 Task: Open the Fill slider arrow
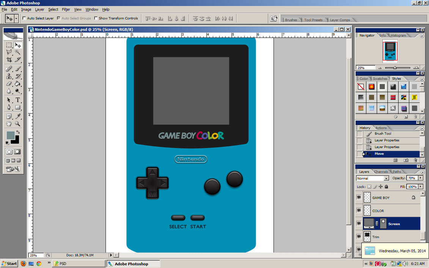click(x=421, y=187)
